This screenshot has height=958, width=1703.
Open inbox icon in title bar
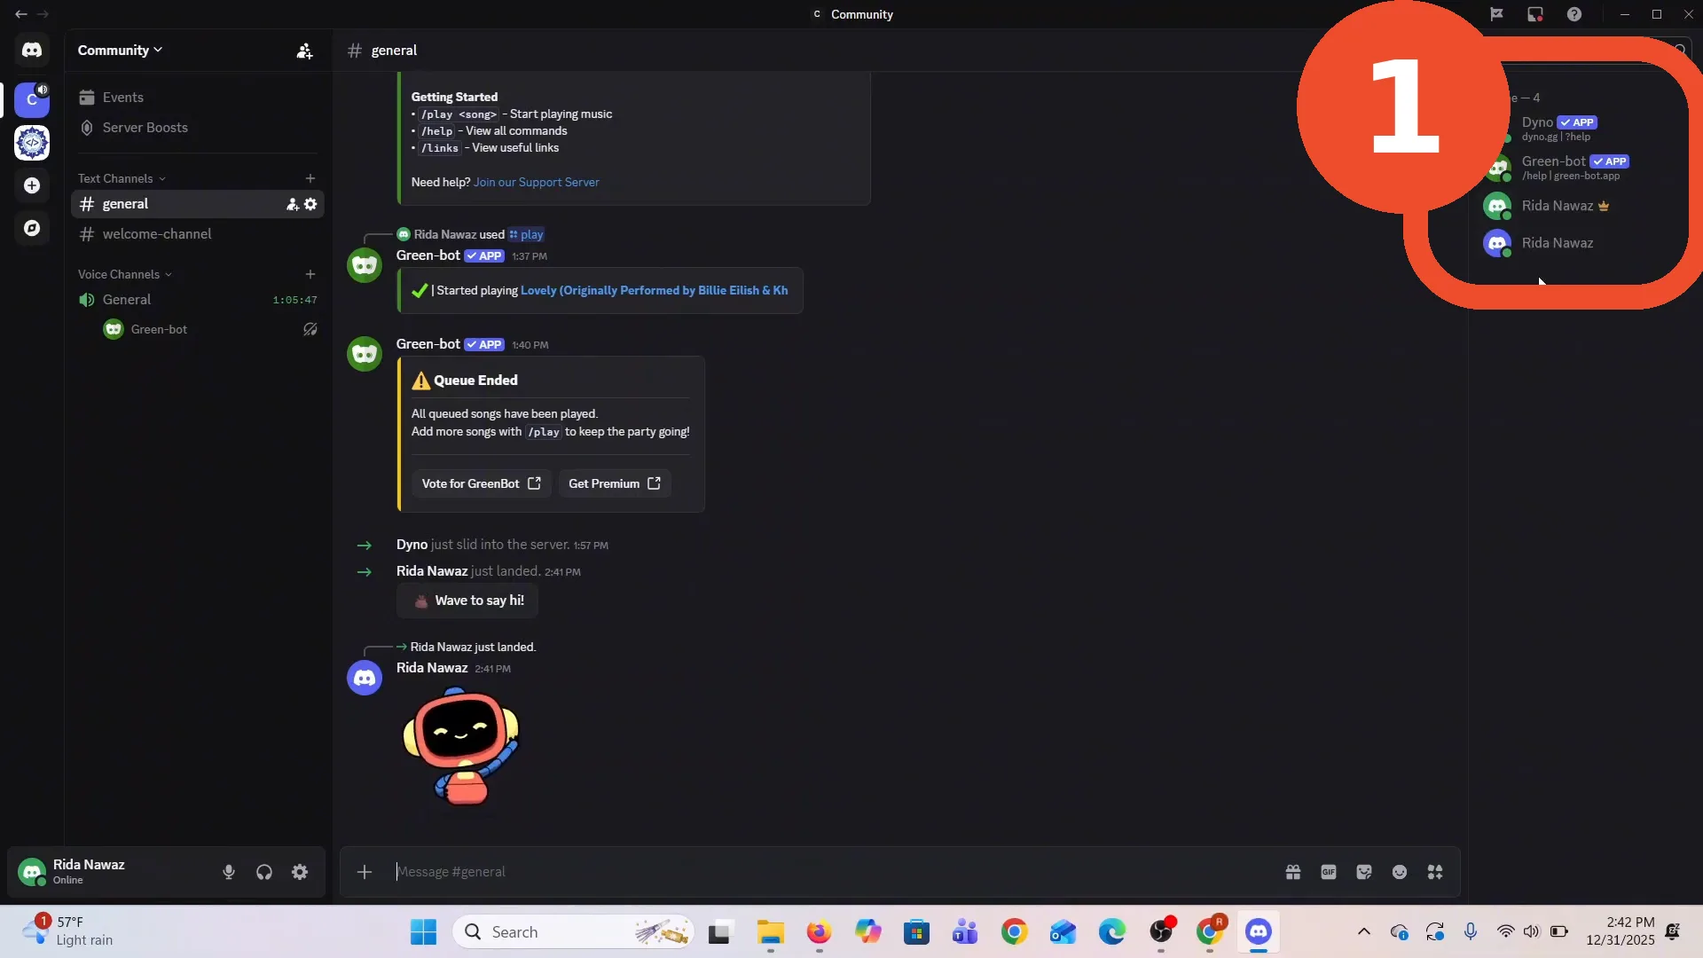[x=1535, y=14]
